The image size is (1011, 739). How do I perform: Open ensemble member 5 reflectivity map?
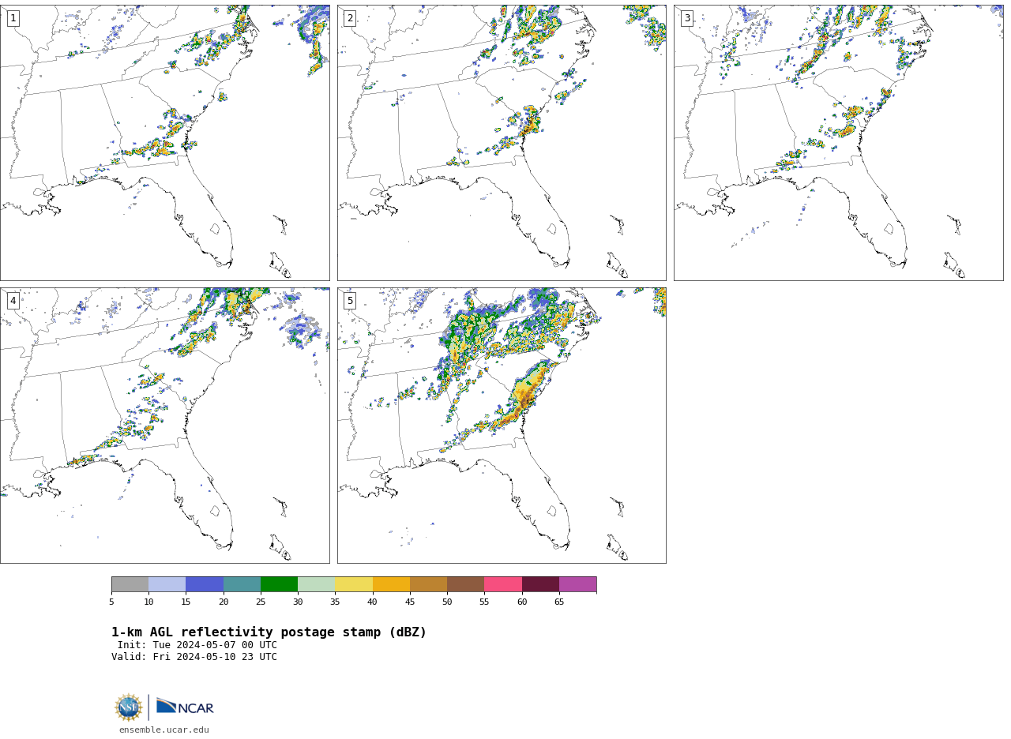(x=502, y=426)
